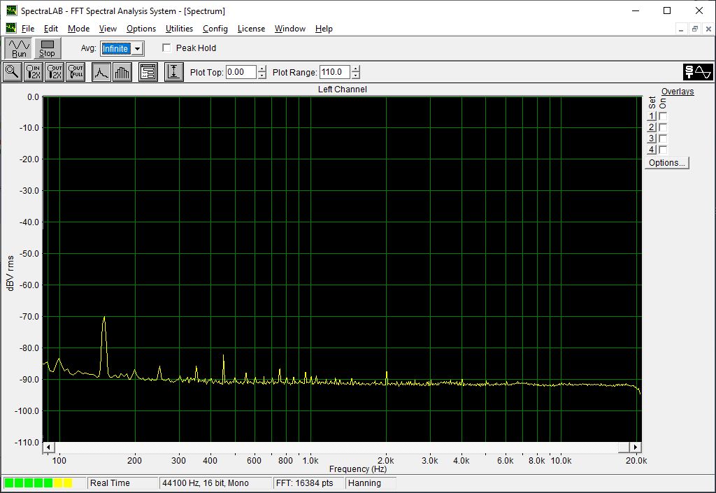
Task: Click the document icon beside File menu
Action: 11,28
